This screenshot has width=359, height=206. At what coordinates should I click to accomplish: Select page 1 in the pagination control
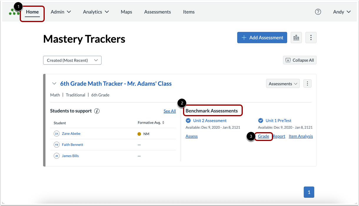309,192
